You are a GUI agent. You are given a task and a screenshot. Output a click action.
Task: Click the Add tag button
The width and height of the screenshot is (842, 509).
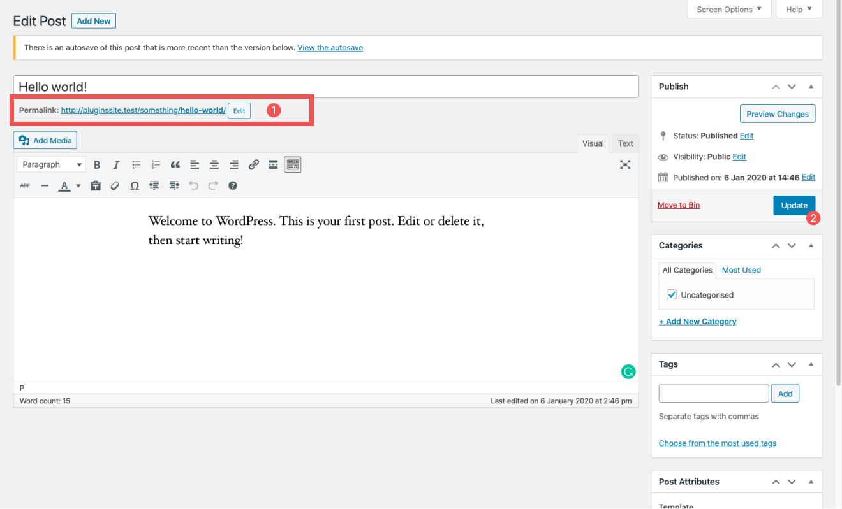[x=785, y=394]
